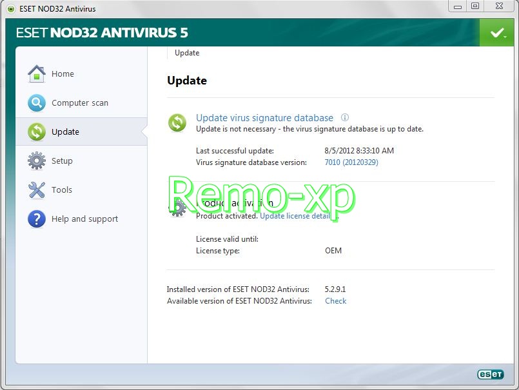
Task: Click the installed version 5.2.9.1 value
Action: coord(335,289)
